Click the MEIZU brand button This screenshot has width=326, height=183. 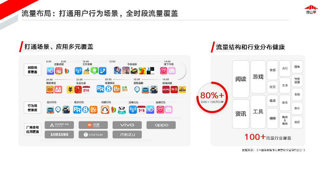[x=127, y=134]
